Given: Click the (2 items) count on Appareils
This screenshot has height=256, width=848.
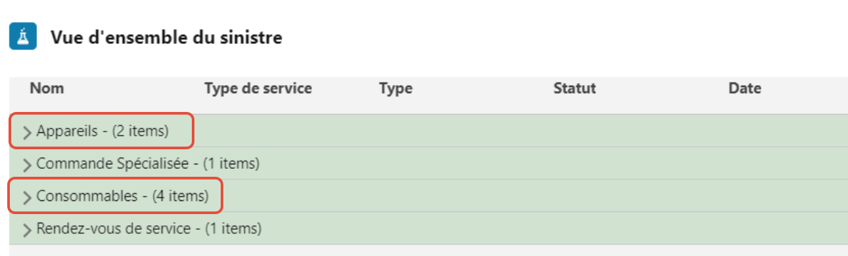Looking at the screenshot, I should click(x=141, y=131).
